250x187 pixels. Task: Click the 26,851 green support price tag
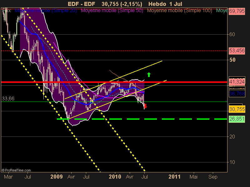click(237, 119)
